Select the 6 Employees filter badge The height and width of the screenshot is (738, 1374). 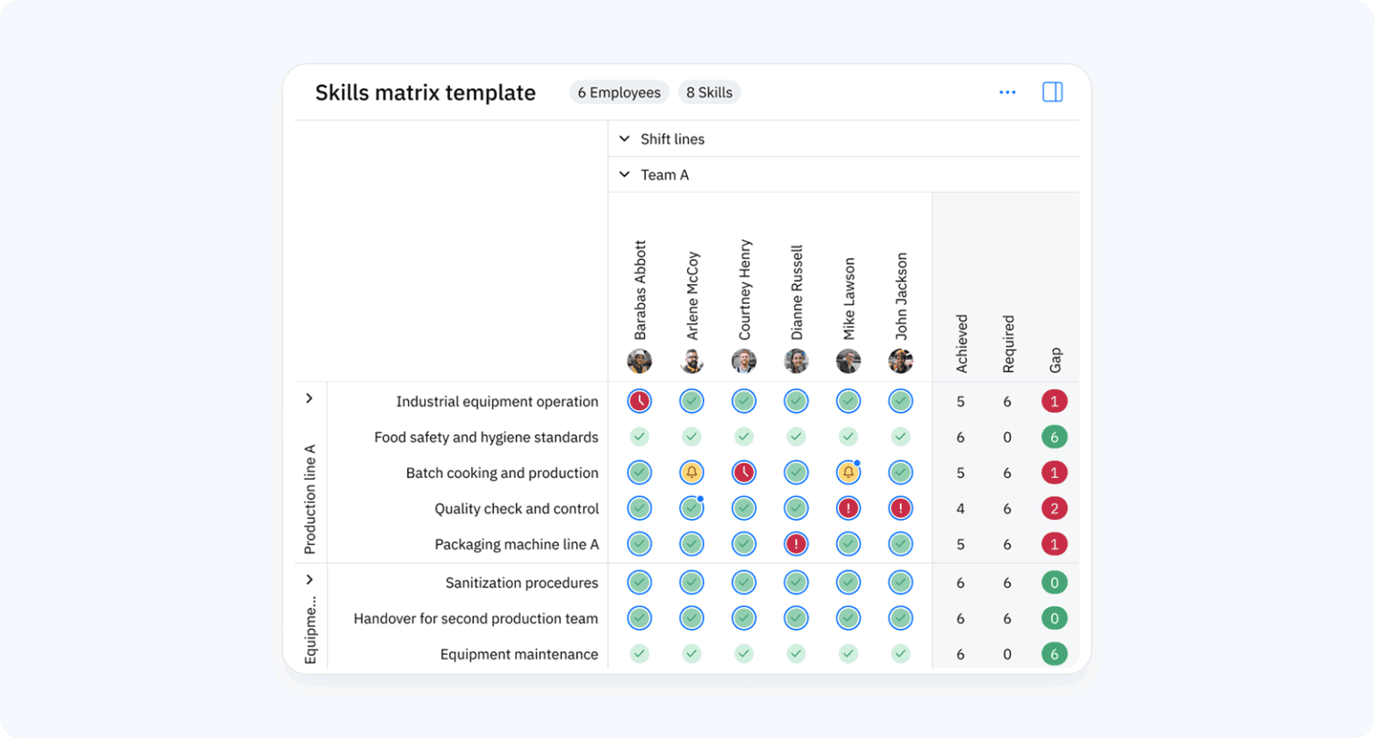618,92
